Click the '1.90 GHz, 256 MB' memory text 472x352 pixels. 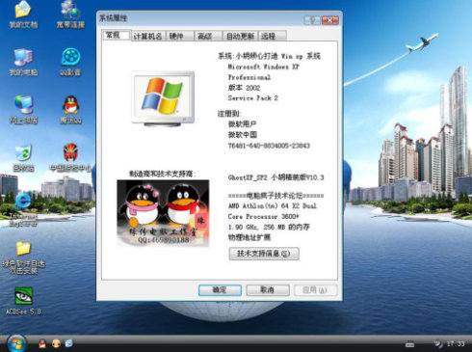(256, 227)
